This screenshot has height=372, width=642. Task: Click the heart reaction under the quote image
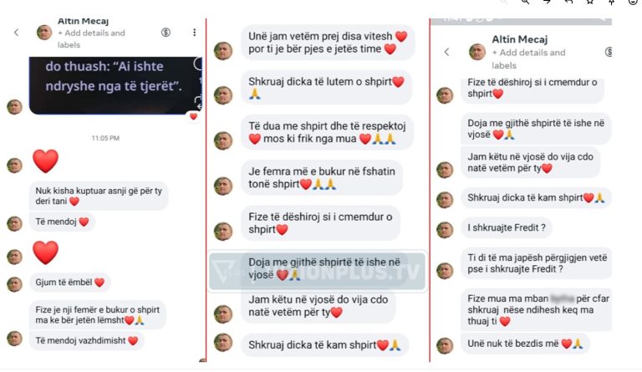coord(193,117)
